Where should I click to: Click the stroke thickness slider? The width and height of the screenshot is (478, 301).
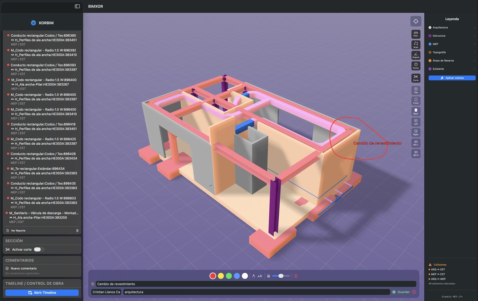[281, 276]
